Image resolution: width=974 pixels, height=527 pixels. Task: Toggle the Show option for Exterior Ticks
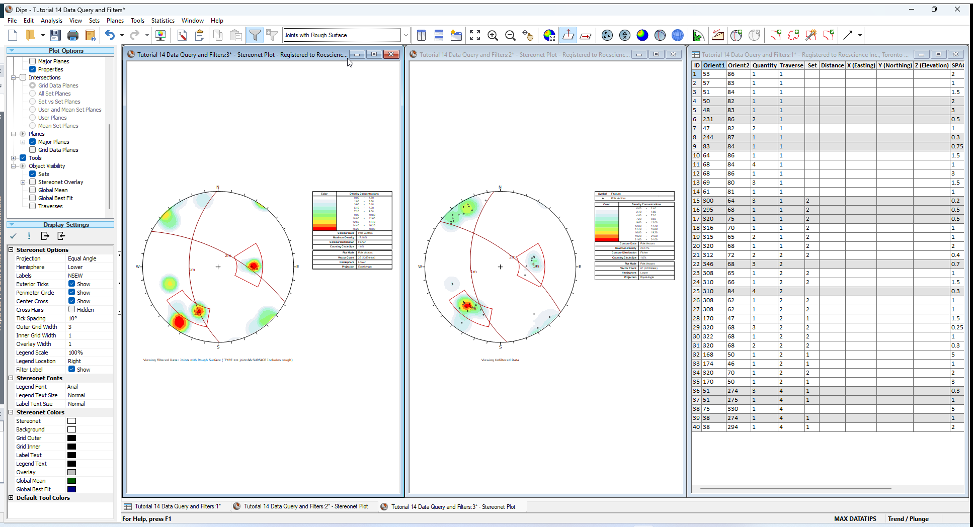(72, 284)
